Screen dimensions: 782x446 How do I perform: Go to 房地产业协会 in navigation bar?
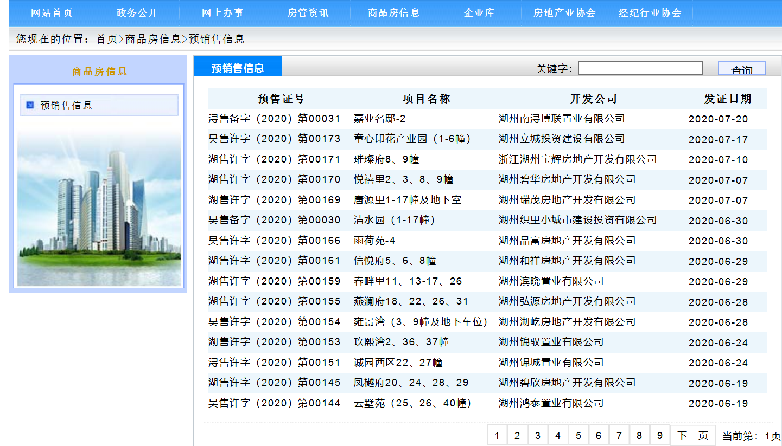(564, 13)
